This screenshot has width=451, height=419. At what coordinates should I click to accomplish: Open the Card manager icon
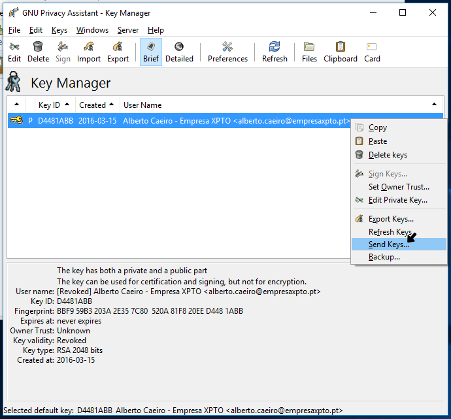(x=372, y=52)
